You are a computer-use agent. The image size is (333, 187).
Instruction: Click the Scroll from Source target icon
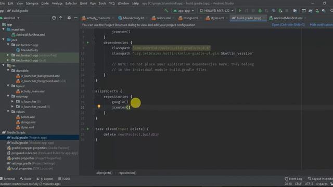(54, 18)
